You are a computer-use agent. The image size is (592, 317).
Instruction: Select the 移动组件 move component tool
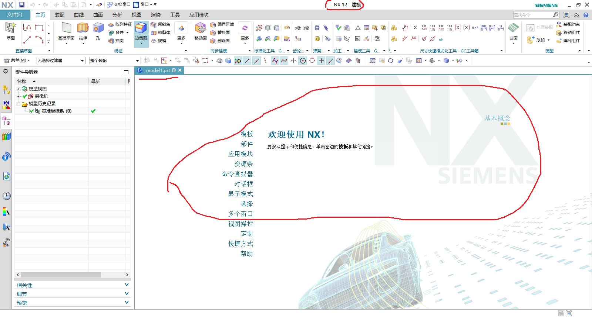(x=568, y=32)
